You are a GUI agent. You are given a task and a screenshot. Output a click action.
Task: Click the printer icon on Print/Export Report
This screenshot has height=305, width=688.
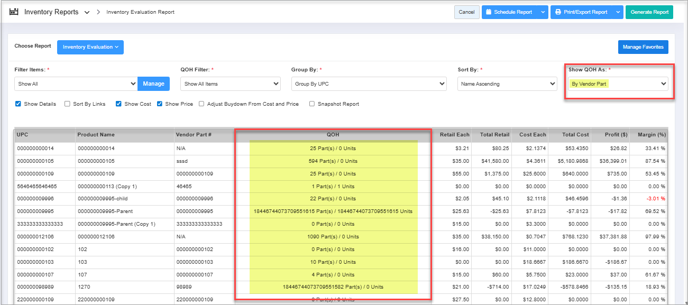click(558, 12)
